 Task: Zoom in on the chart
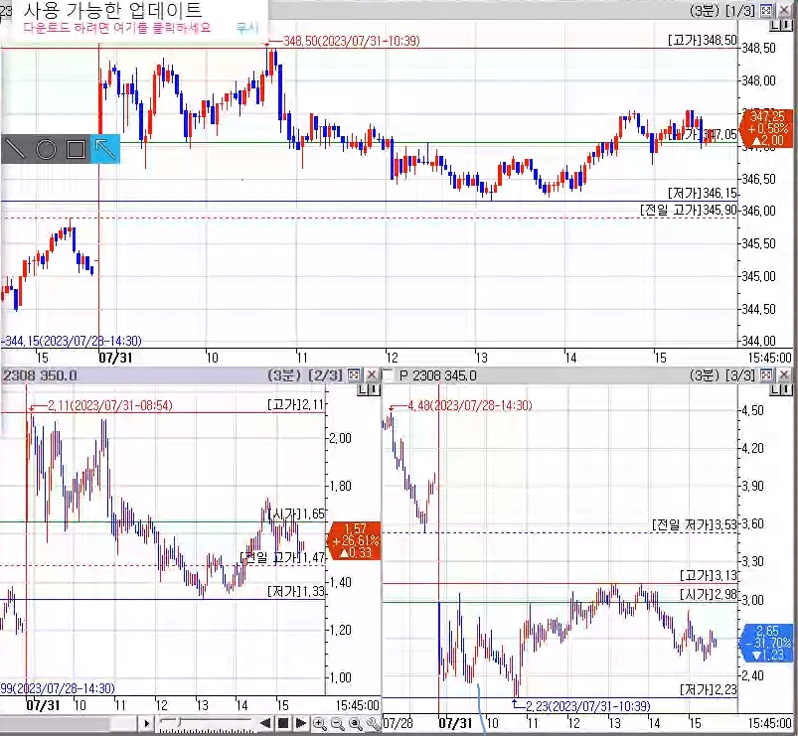click(320, 723)
